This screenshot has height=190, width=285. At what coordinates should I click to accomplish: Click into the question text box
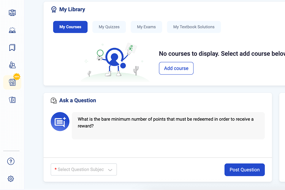click(x=168, y=126)
